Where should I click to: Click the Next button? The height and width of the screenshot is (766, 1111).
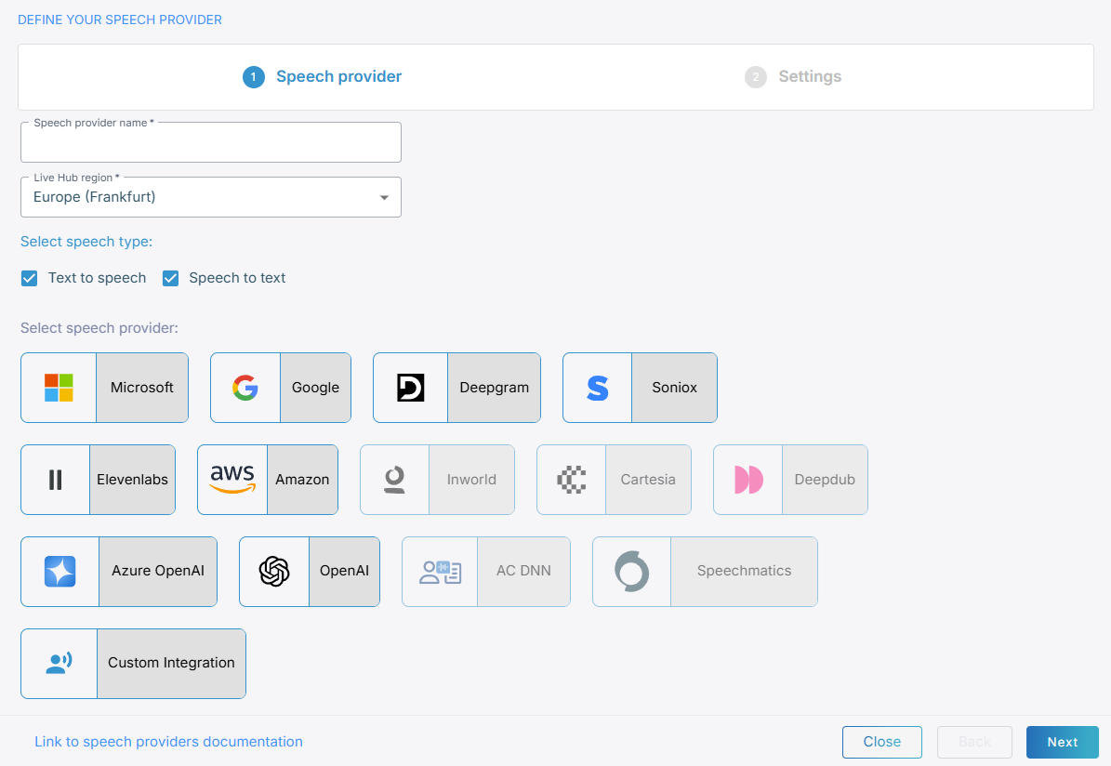[x=1062, y=742]
